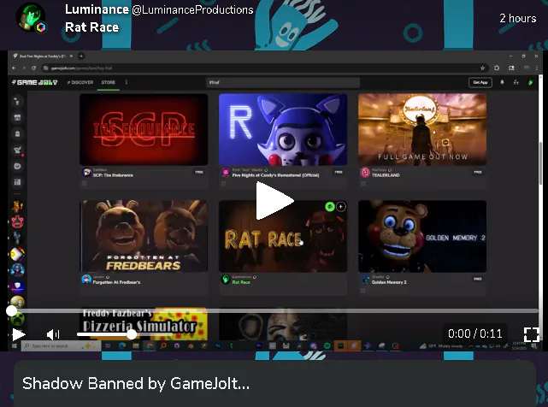Open Luminance's profile avatar

point(31,17)
